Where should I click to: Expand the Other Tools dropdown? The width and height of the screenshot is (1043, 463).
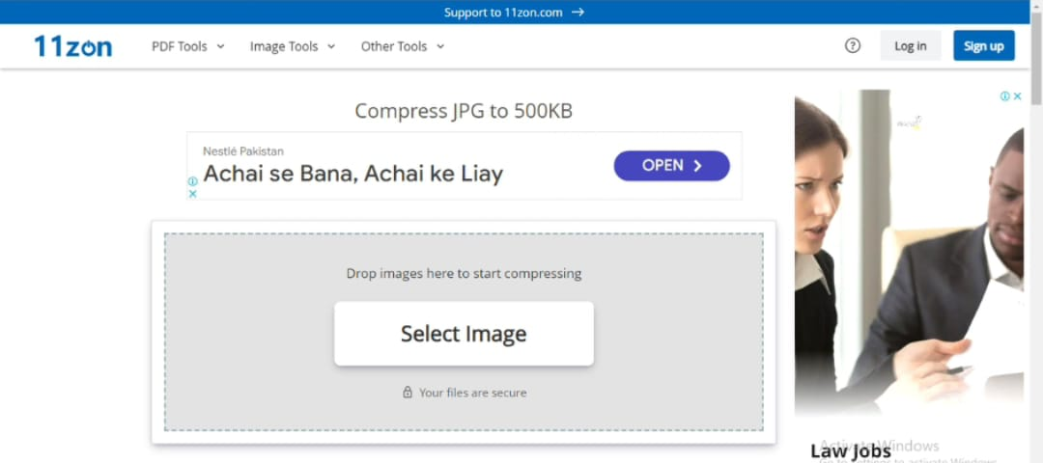point(403,46)
